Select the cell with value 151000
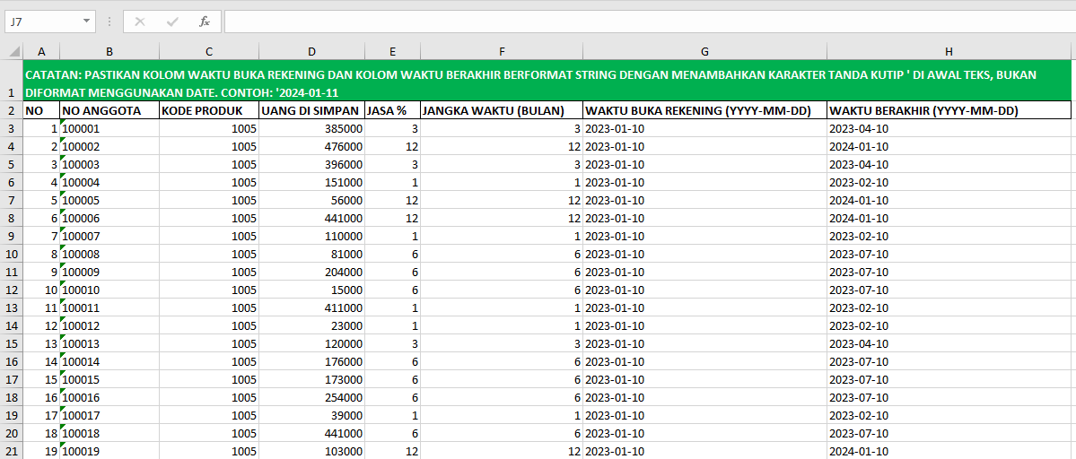 coord(311,182)
